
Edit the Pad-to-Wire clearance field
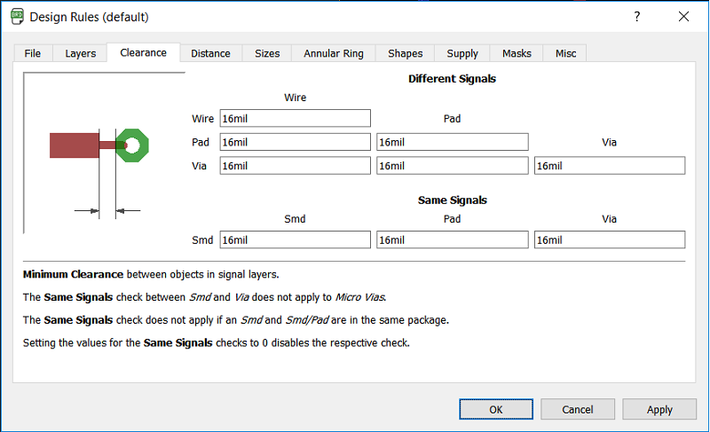coord(295,142)
